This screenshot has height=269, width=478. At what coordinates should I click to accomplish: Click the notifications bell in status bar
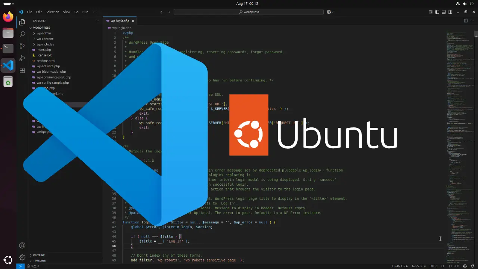click(472, 266)
